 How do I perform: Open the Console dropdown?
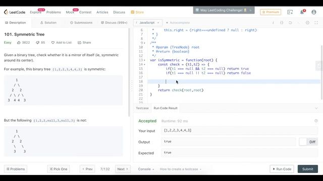coord(146,169)
